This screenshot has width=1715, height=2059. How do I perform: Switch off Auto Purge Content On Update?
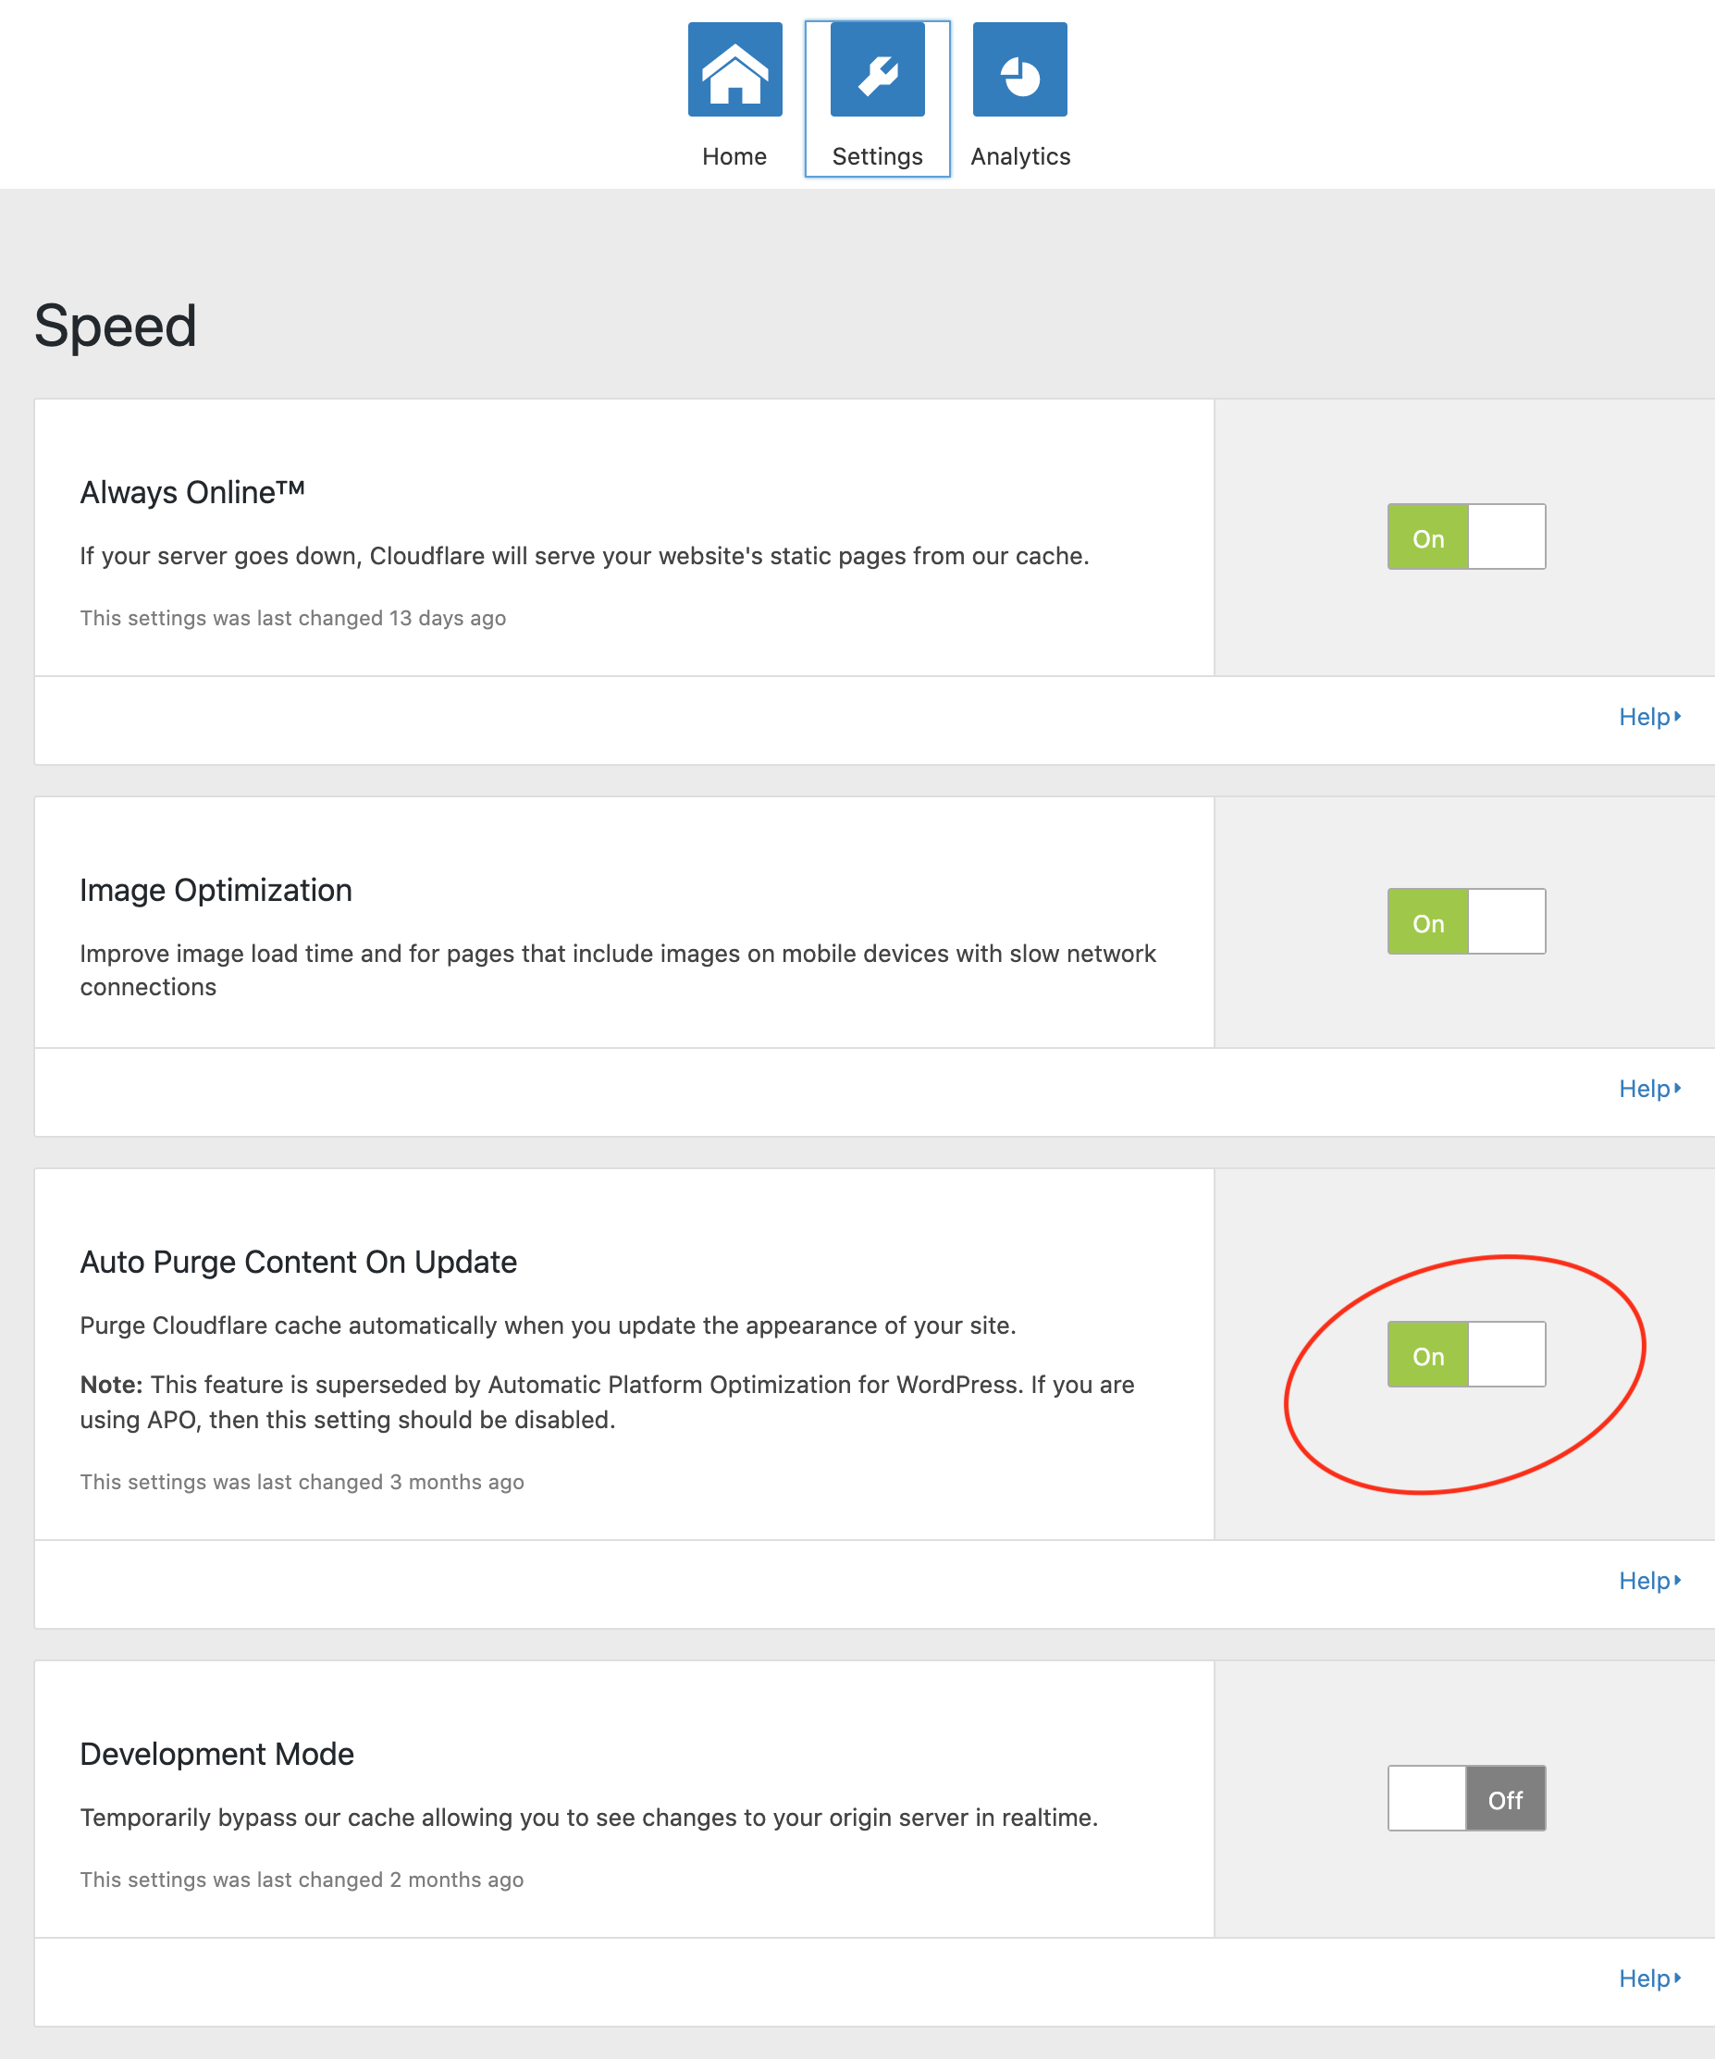[1466, 1355]
